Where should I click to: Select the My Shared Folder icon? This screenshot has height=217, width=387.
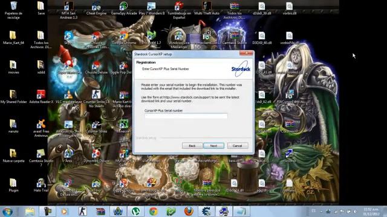pyautogui.click(x=13, y=96)
